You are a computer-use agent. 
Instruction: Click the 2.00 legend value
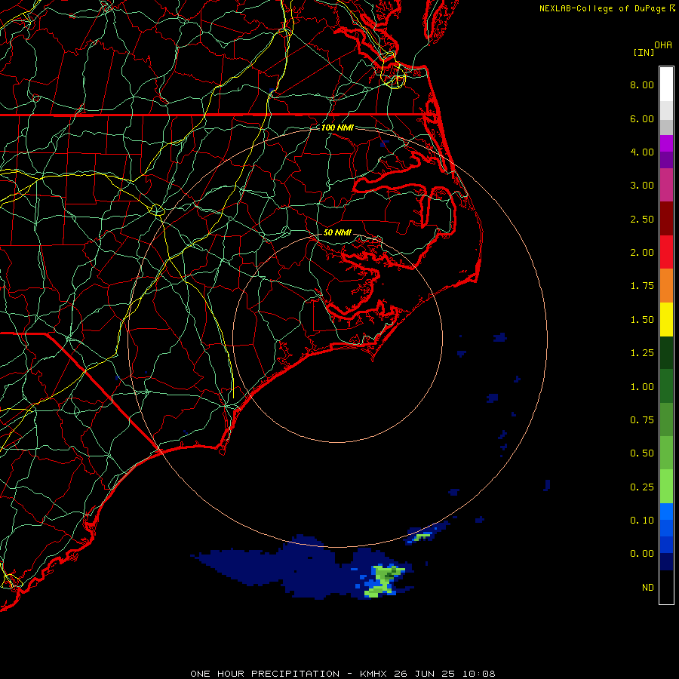click(642, 253)
